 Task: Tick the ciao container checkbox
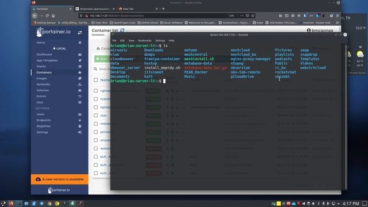[96, 116]
